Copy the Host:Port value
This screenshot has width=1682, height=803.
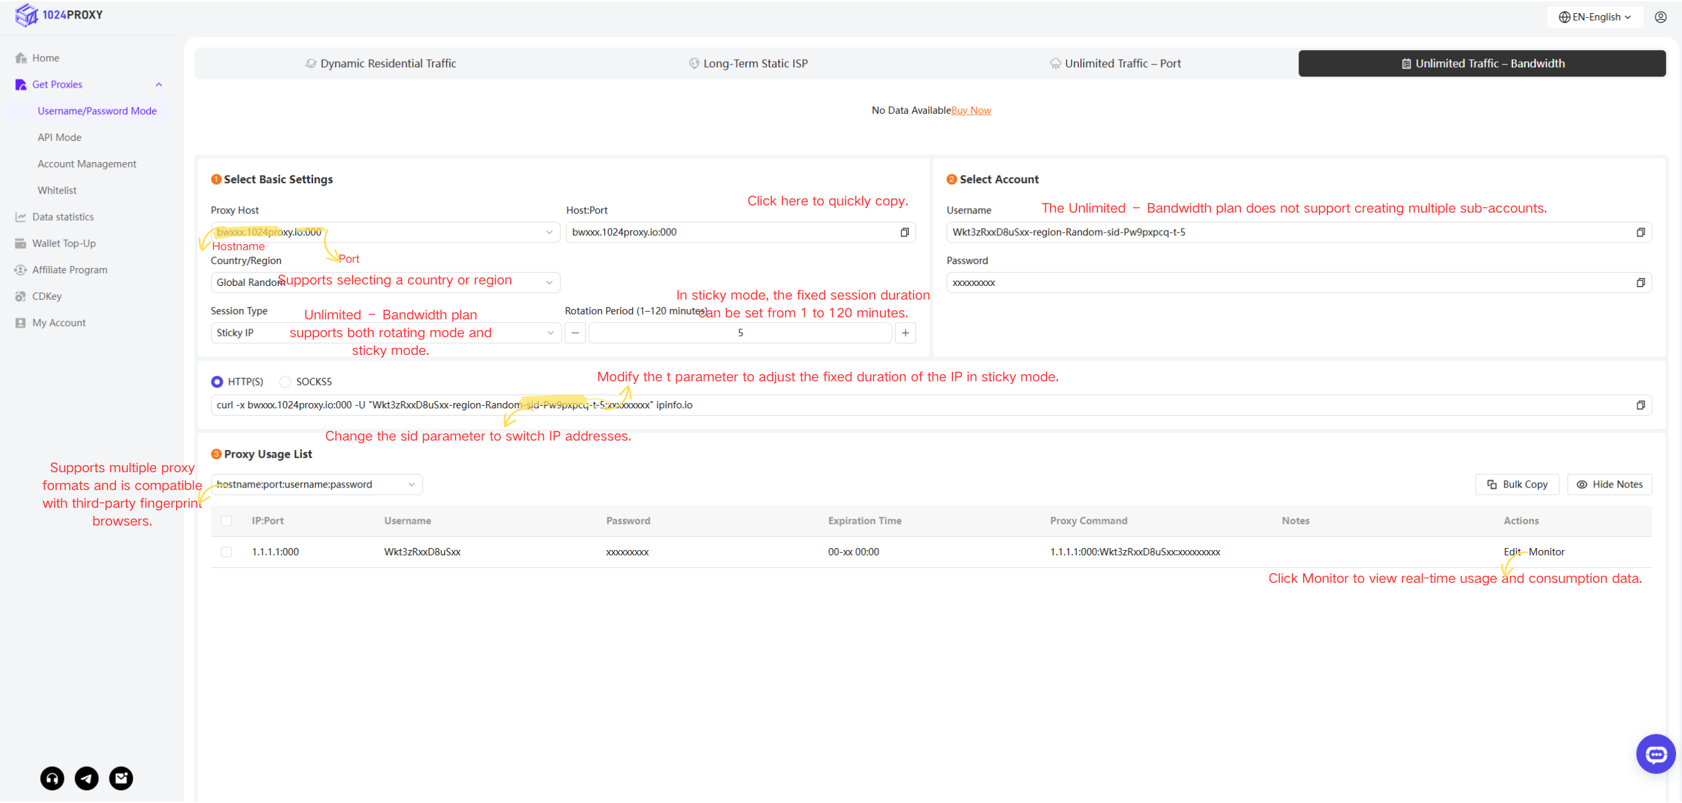click(x=904, y=232)
